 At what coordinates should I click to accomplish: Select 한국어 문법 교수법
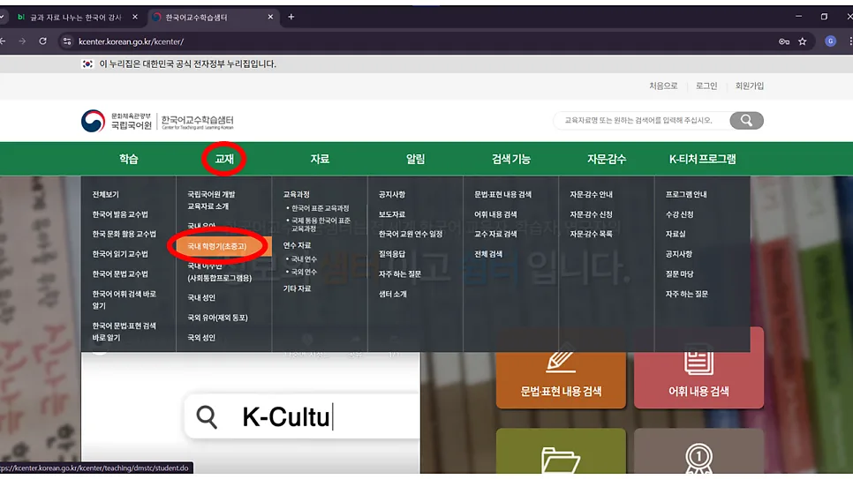click(x=120, y=274)
